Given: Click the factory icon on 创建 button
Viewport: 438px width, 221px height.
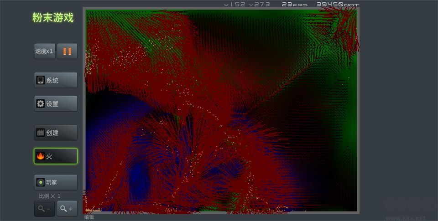Looking at the screenshot, I should coord(41,133).
